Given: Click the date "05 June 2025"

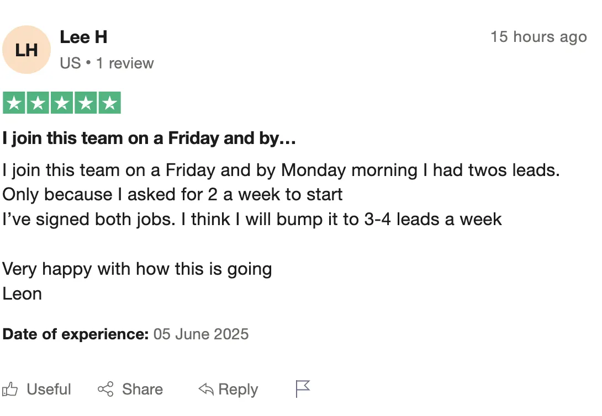Looking at the screenshot, I should (x=201, y=334).
